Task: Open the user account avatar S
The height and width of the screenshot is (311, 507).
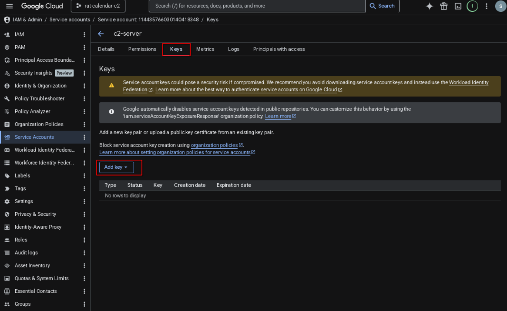Action: 501,6
